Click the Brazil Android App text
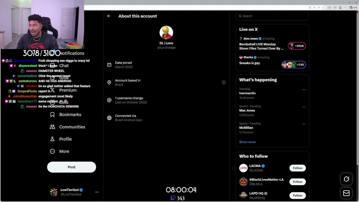 pos(128,120)
